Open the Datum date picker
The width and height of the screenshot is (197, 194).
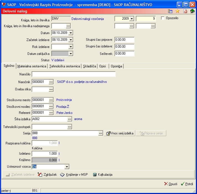tap(71, 33)
